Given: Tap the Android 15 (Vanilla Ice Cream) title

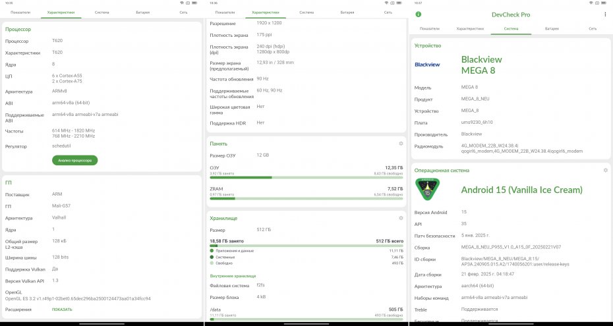Looking at the screenshot, I should pos(521,190).
